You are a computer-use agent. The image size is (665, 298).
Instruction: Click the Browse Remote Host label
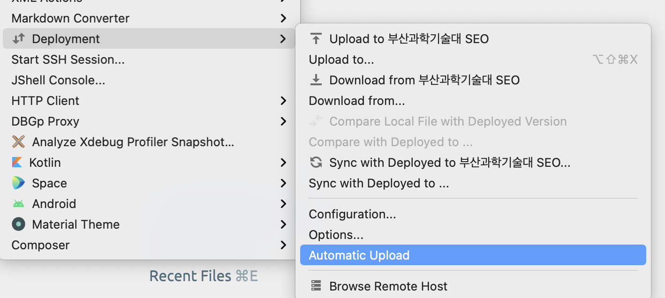tap(388, 286)
